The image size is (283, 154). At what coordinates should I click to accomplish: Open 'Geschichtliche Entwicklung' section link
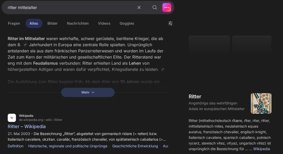click(x=135, y=146)
